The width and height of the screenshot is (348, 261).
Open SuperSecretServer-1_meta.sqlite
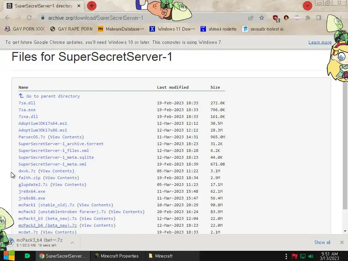pyautogui.click(x=56, y=157)
